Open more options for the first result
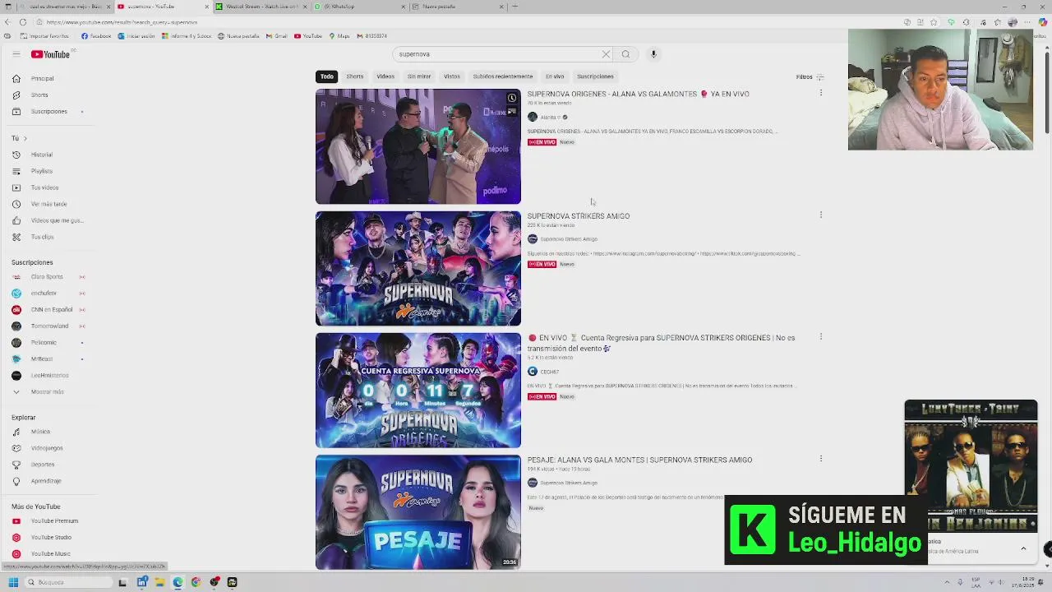 [820, 93]
